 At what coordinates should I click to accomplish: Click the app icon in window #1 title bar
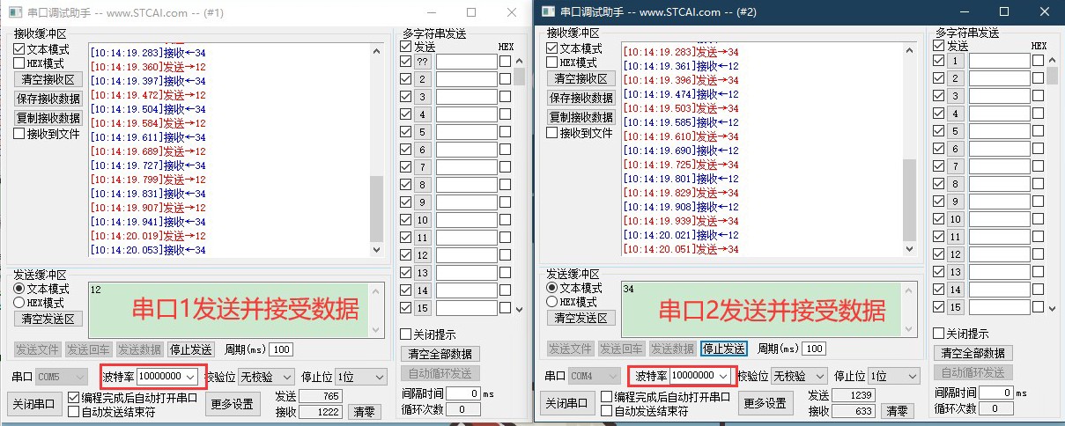coord(16,13)
